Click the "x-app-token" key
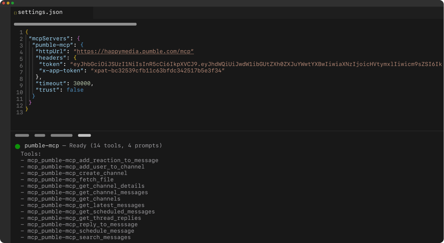The height and width of the screenshot is (243, 444). (61, 71)
